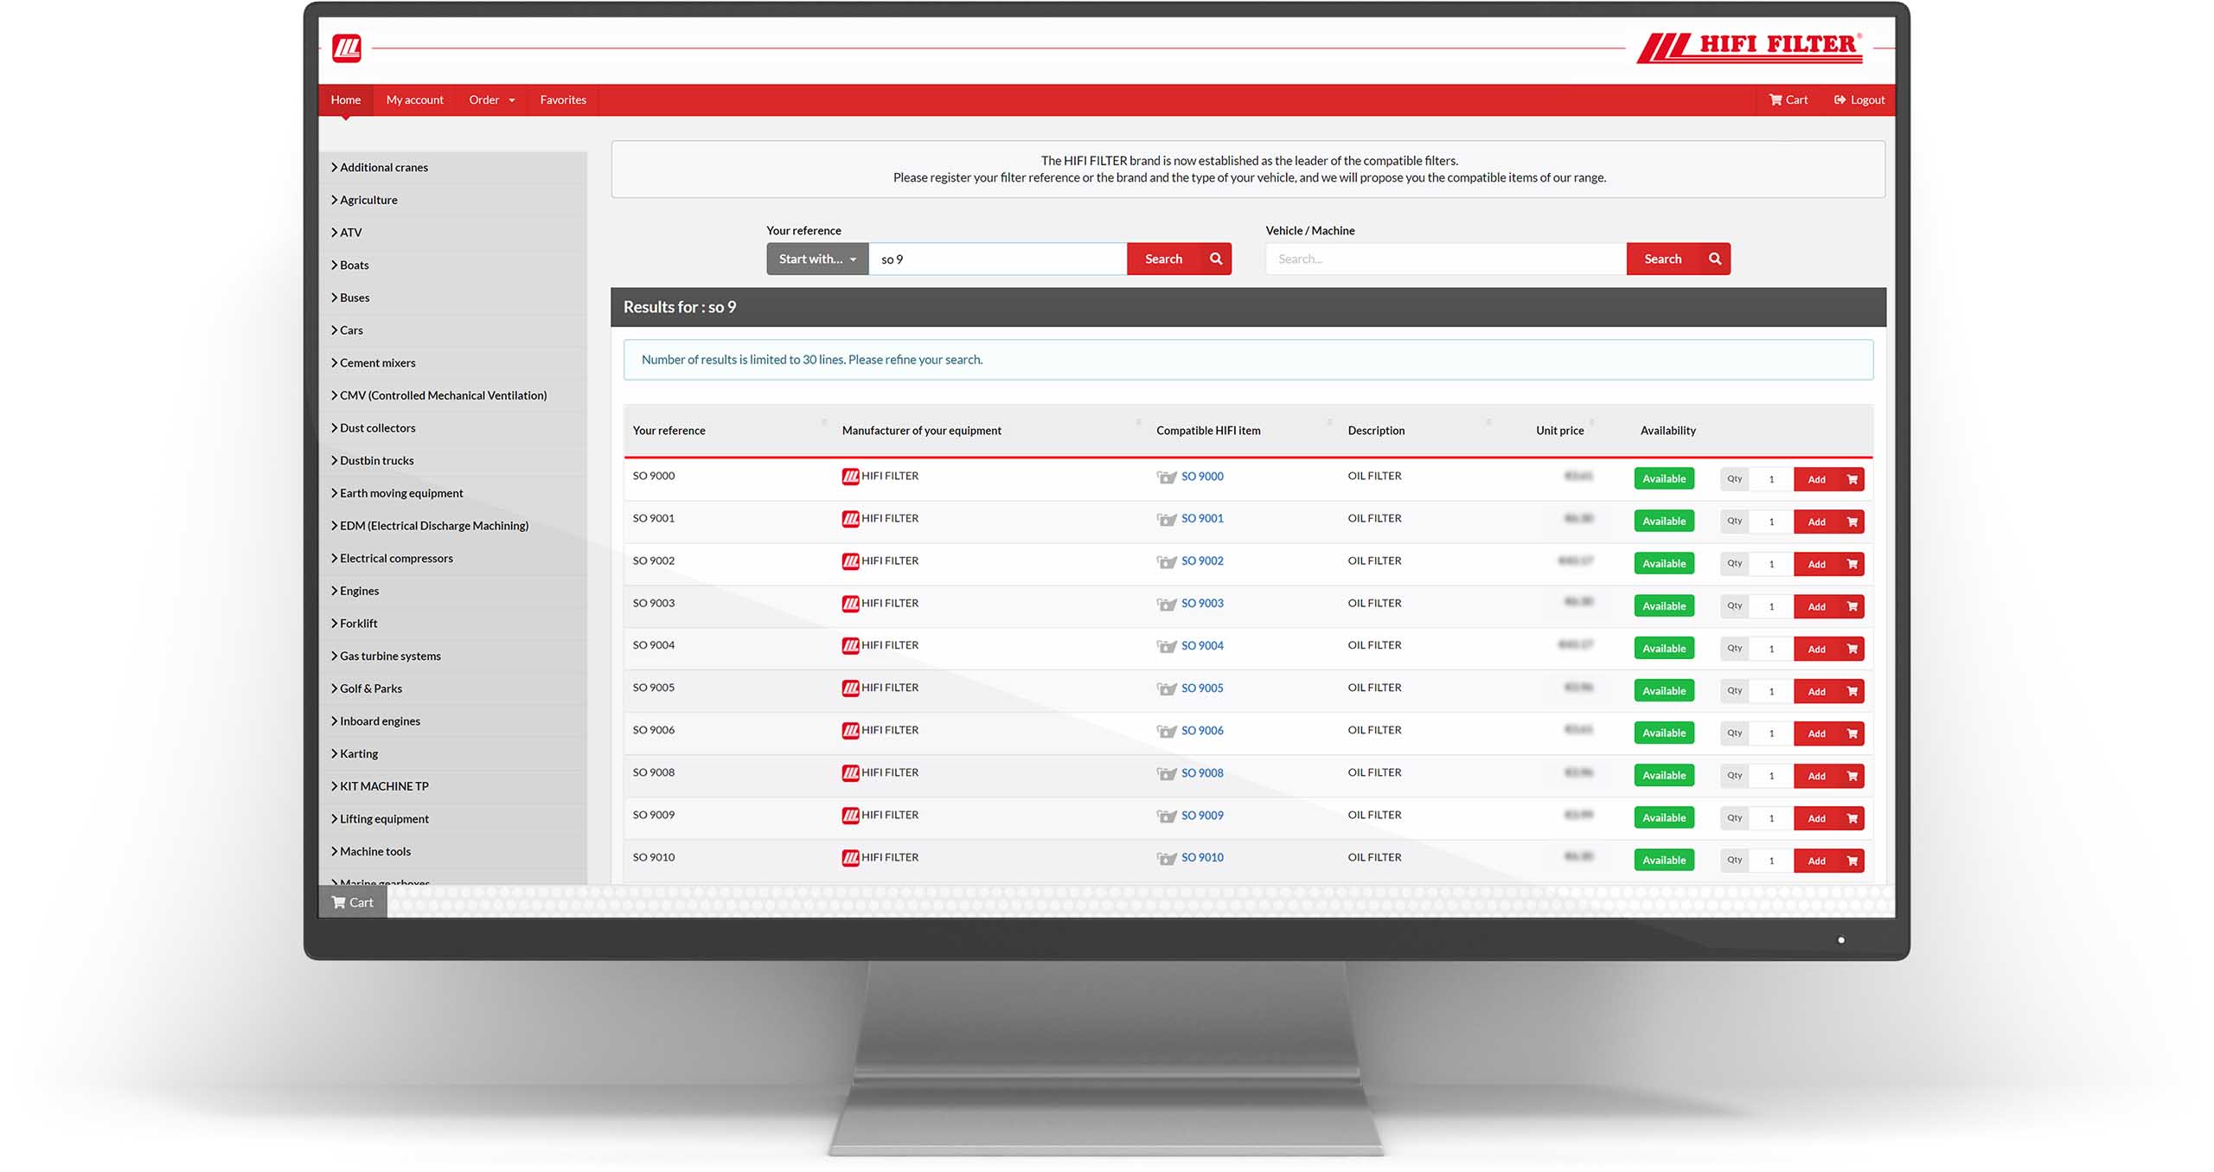Open the SO 9005 compatible item link
The image size is (2214, 1172).
(1202, 688)
